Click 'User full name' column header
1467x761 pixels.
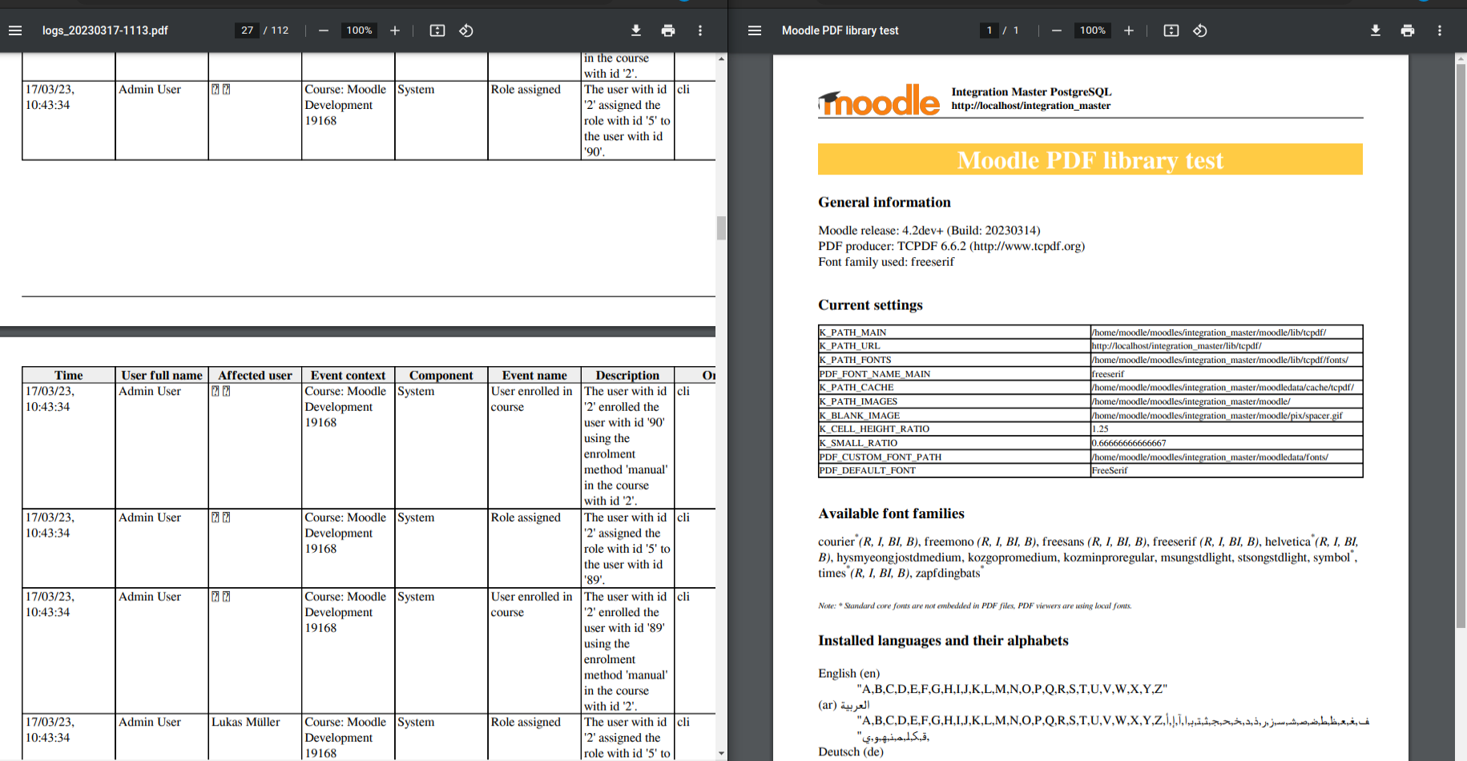(162, 375)
